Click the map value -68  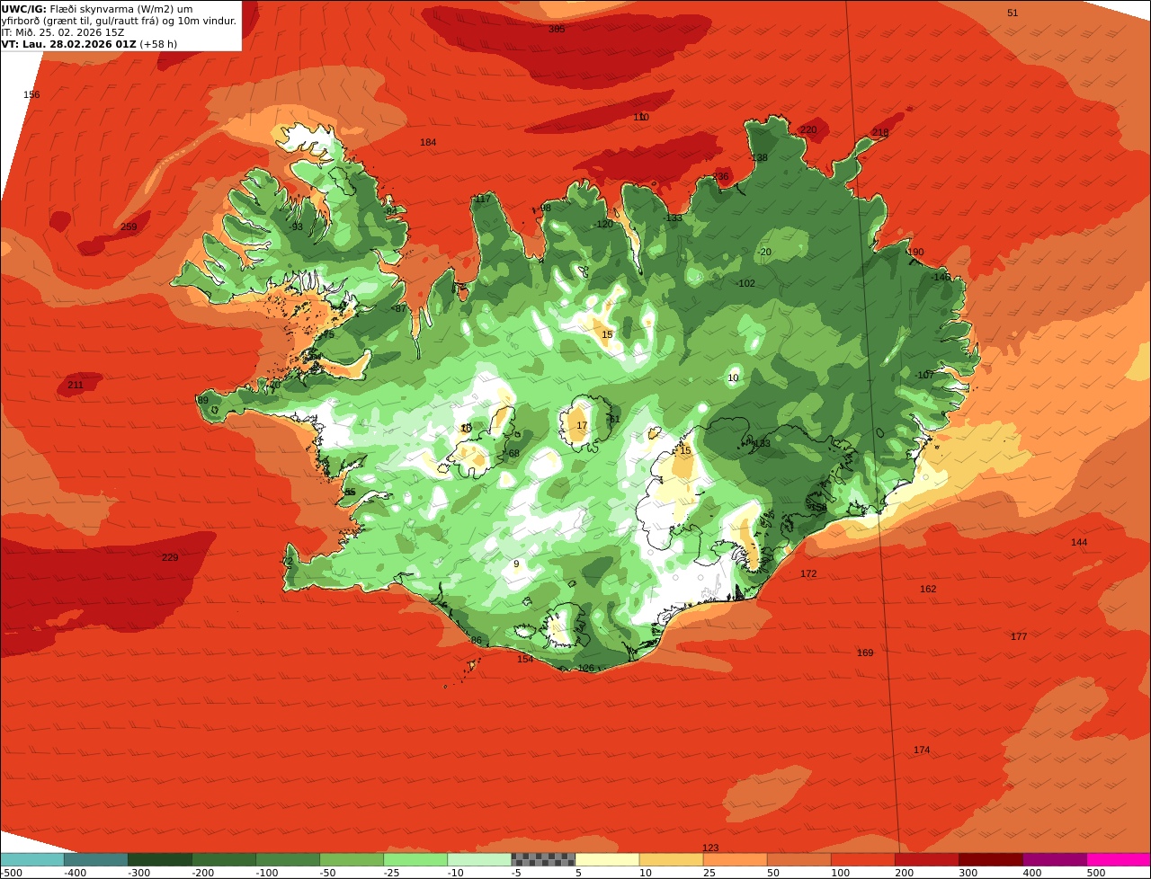pos(513,453)
